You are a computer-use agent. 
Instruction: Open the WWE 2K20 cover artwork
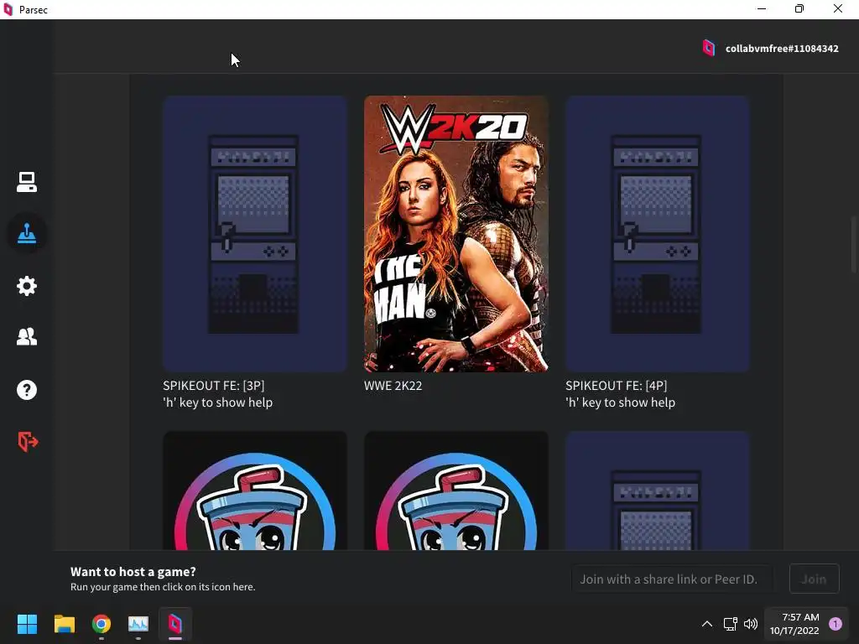point(456,234)
